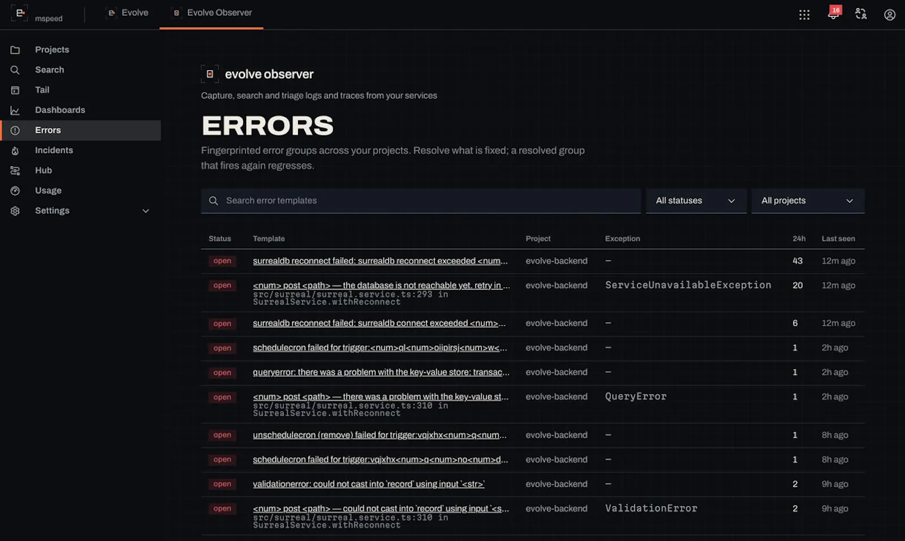Open Dashboards in the sidebar
Screen dimensions: 905x541
point(60,110)
